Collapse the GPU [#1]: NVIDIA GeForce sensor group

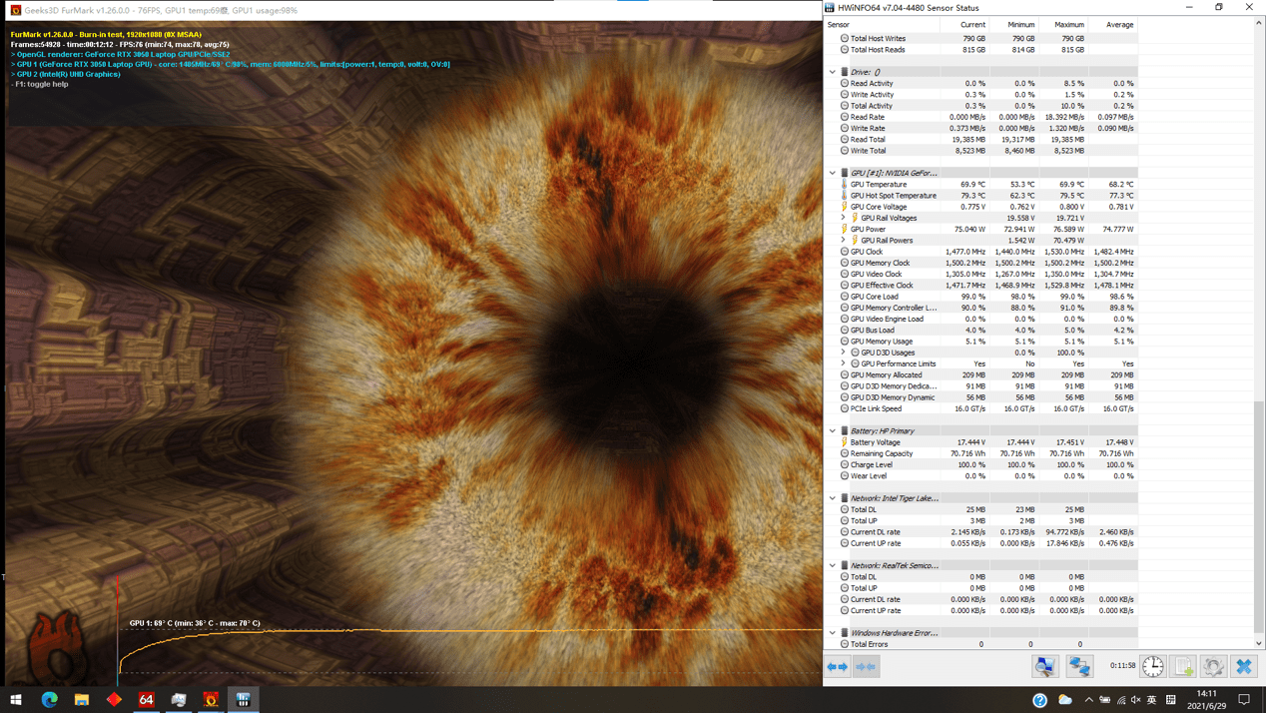pyautogui.click(x=833, y=173)
